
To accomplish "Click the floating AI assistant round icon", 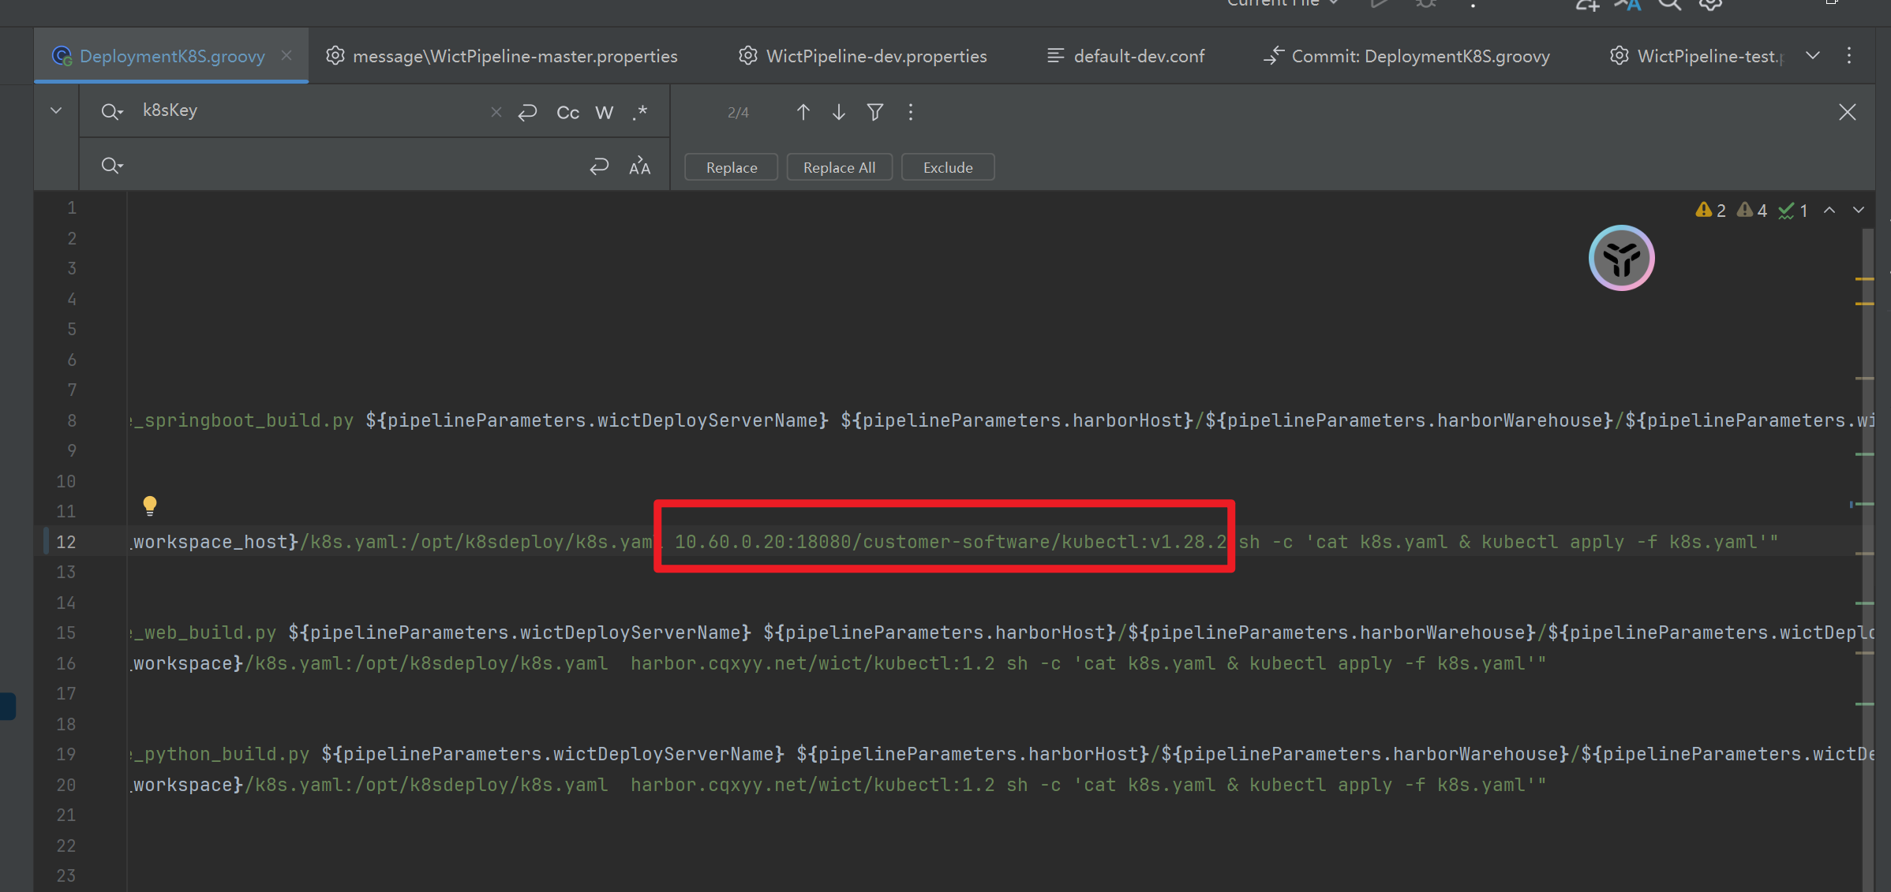I will tap(1621, 258).
